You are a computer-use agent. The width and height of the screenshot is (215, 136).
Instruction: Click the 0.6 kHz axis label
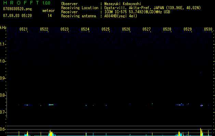[2, 129]
